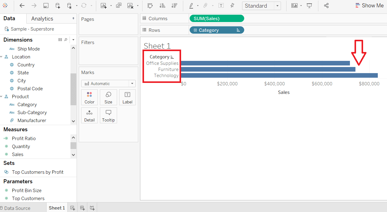Select the Sales measure
387x212 pixels.
coord(17,154)
